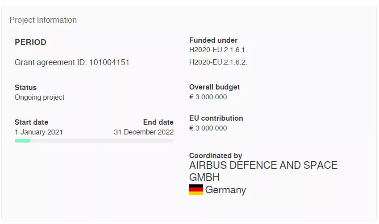The width and height of the screenshot is (379, 224).
Task: Click the project timeline progress bar
Action: coord(94,141)
